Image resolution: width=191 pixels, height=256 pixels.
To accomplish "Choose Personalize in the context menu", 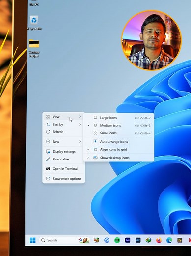I will [64, 159].
